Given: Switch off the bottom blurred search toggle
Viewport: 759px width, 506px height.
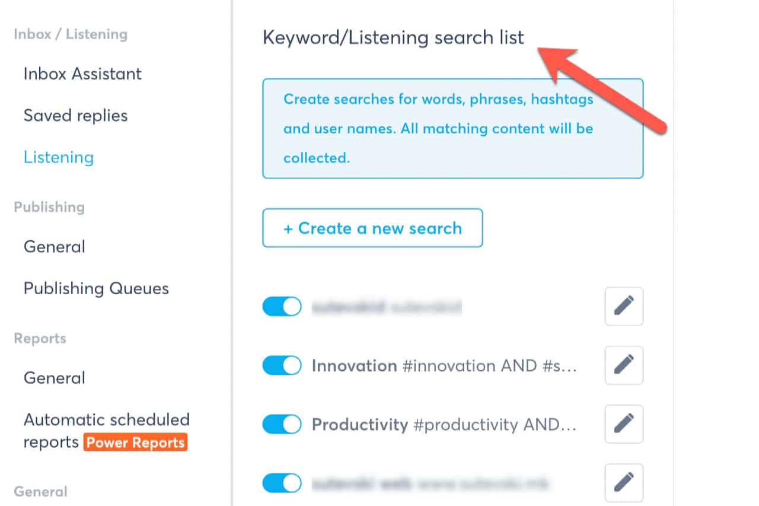Looking at the screenshot, I should [x=282, y=483].
